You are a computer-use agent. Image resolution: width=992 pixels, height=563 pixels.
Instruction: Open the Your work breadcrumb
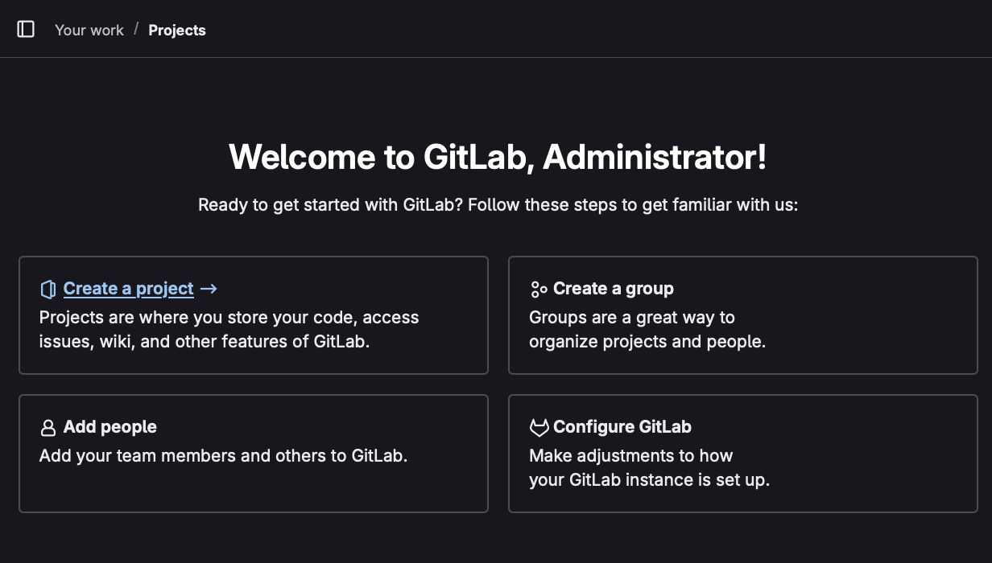[x=89, y=31]
